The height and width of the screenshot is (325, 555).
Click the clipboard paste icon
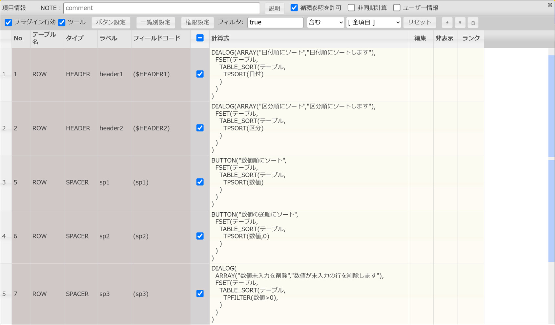pos(473,23)
